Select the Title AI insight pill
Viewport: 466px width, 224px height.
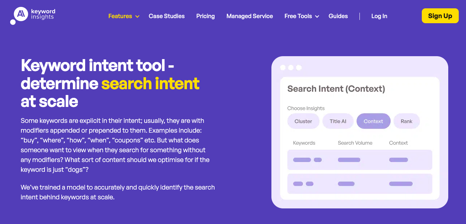point(338,121)
